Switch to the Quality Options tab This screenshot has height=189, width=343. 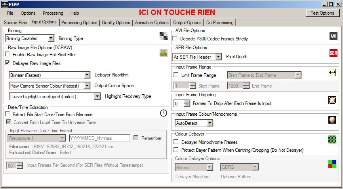click(x=116, y=23)
